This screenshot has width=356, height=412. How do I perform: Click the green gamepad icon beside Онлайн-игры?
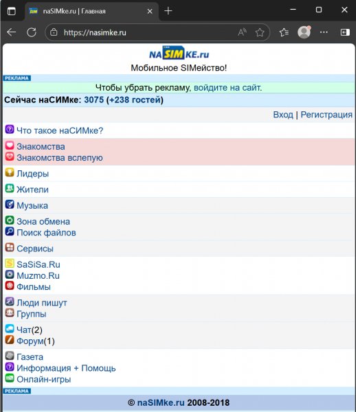click(x=10, y=378)
